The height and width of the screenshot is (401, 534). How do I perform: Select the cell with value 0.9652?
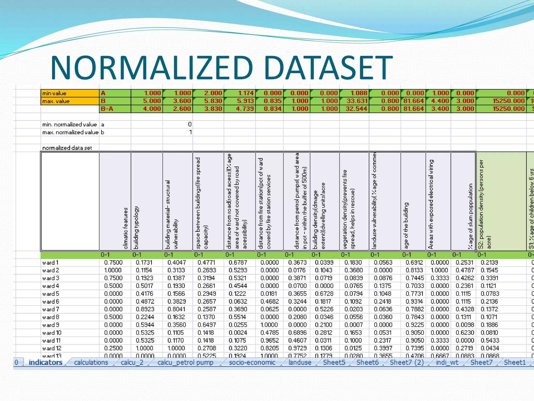pos(269,341)
